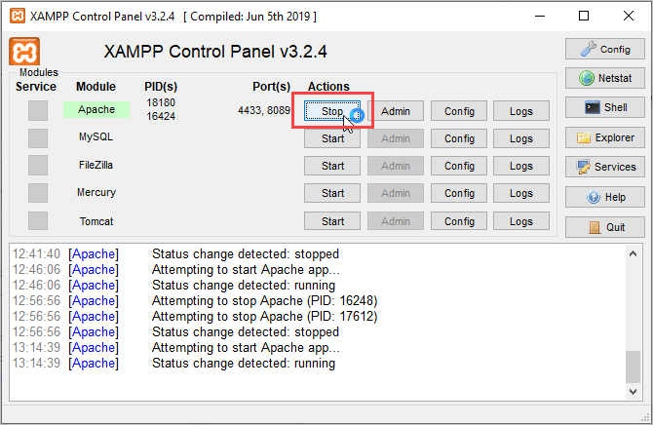Viewport: 653px width, 425px height.
Task: Open Mercury Config menu
Action: pos(459,193)
